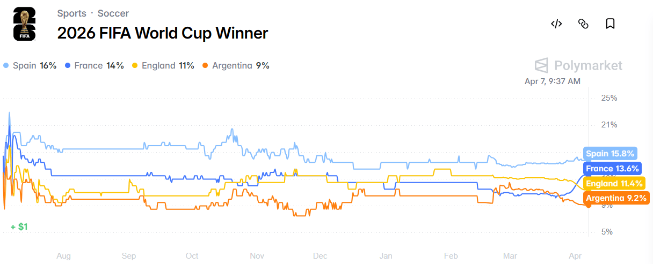This screenshot has width=653, height=264.
Task: Click the Dec marker on the time axis
Action: coord(320,256)
